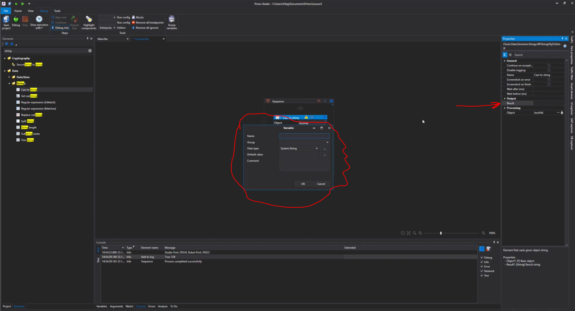Click the fit-to-screen icon on canvas
The height and width of the screenshot is (311, 575).
click(x=409, y=233)
